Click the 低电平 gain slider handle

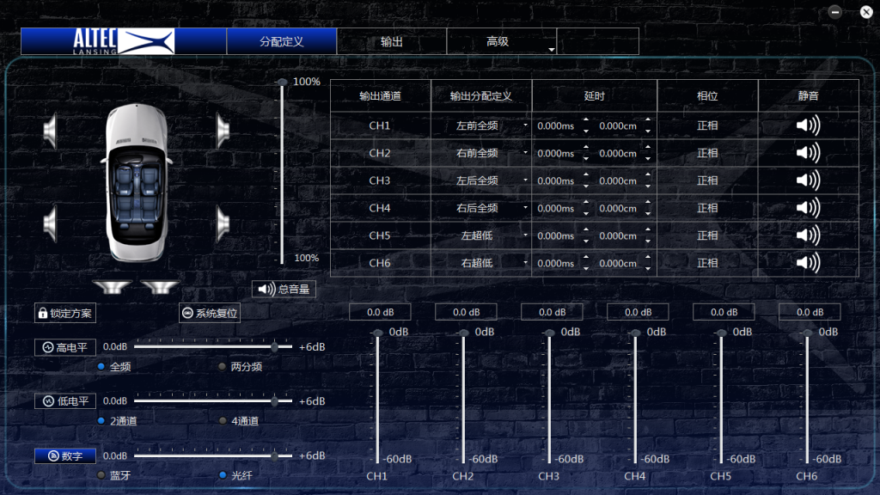tap(274, 400)
